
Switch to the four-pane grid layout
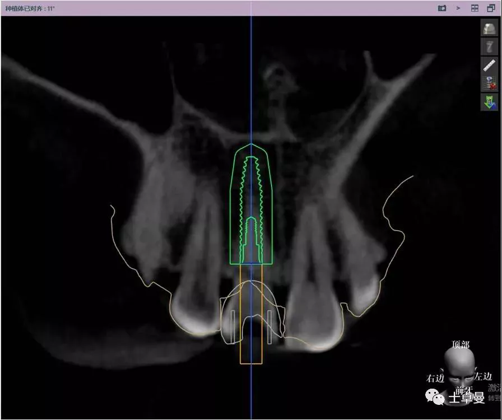coord(475,8)
